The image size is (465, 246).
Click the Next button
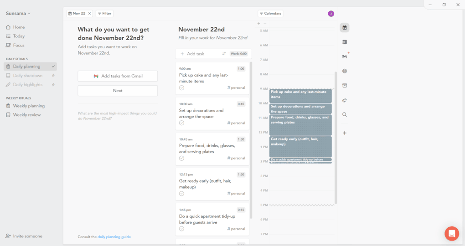click(x=118, y=91)
